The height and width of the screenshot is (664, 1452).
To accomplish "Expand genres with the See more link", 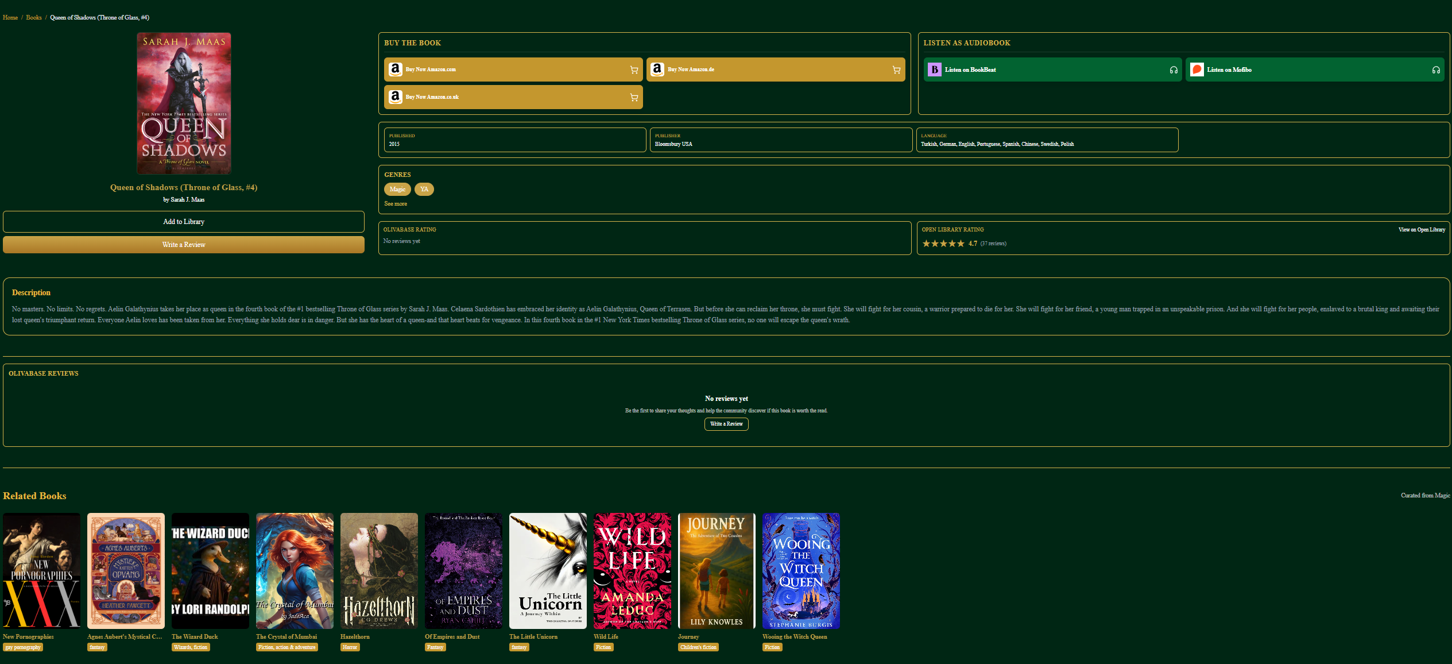I will click(395, 203).
